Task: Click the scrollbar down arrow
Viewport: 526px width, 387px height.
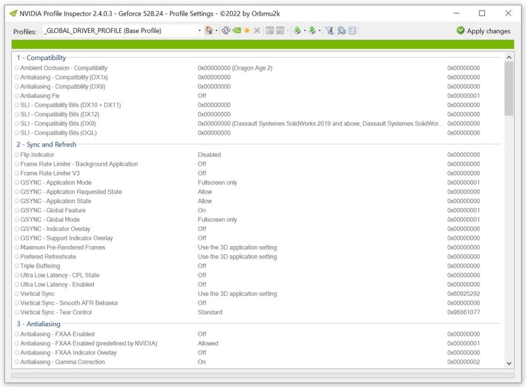Action: [509, 363]
